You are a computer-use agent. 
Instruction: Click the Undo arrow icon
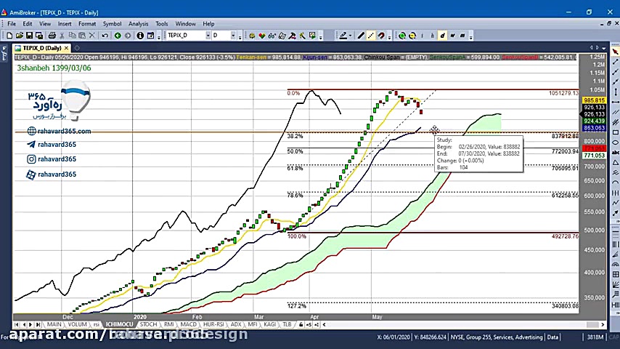(x=105, y=36)
